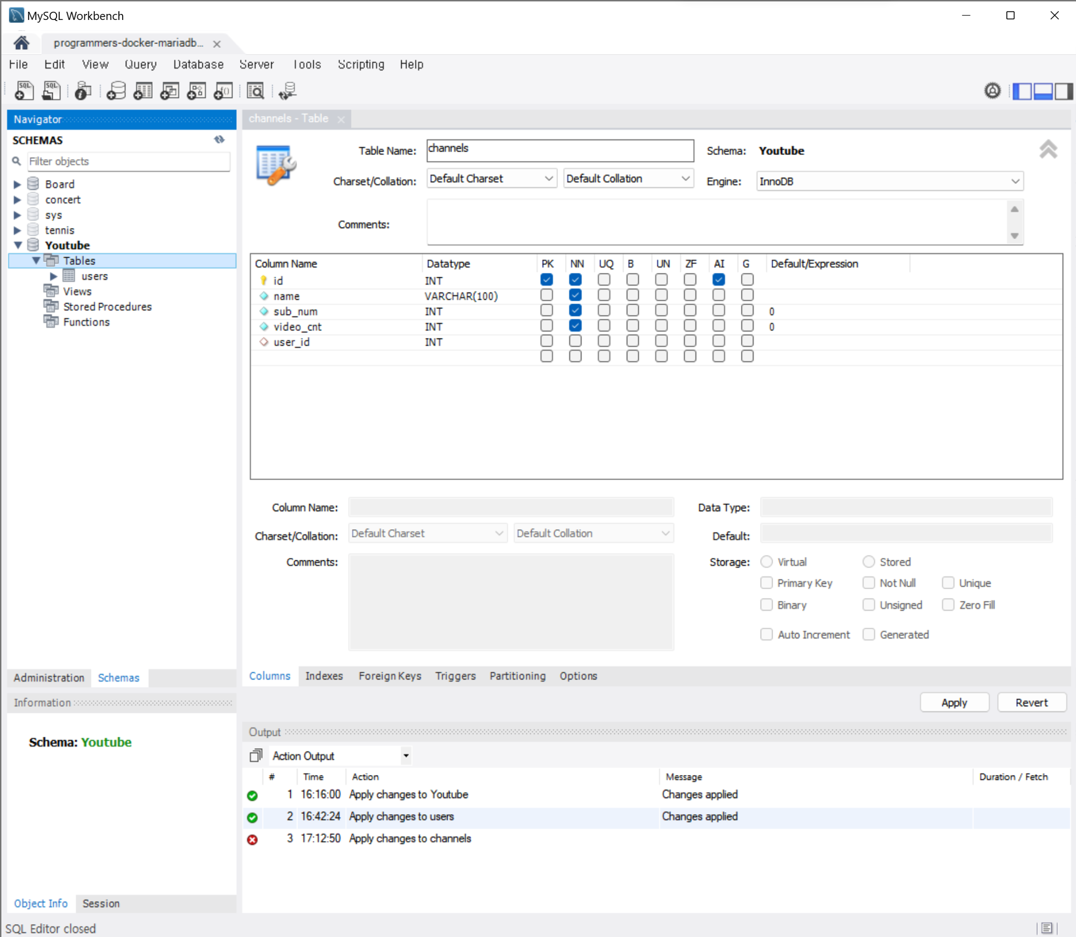Expand the Board schema

pos(17,185)
